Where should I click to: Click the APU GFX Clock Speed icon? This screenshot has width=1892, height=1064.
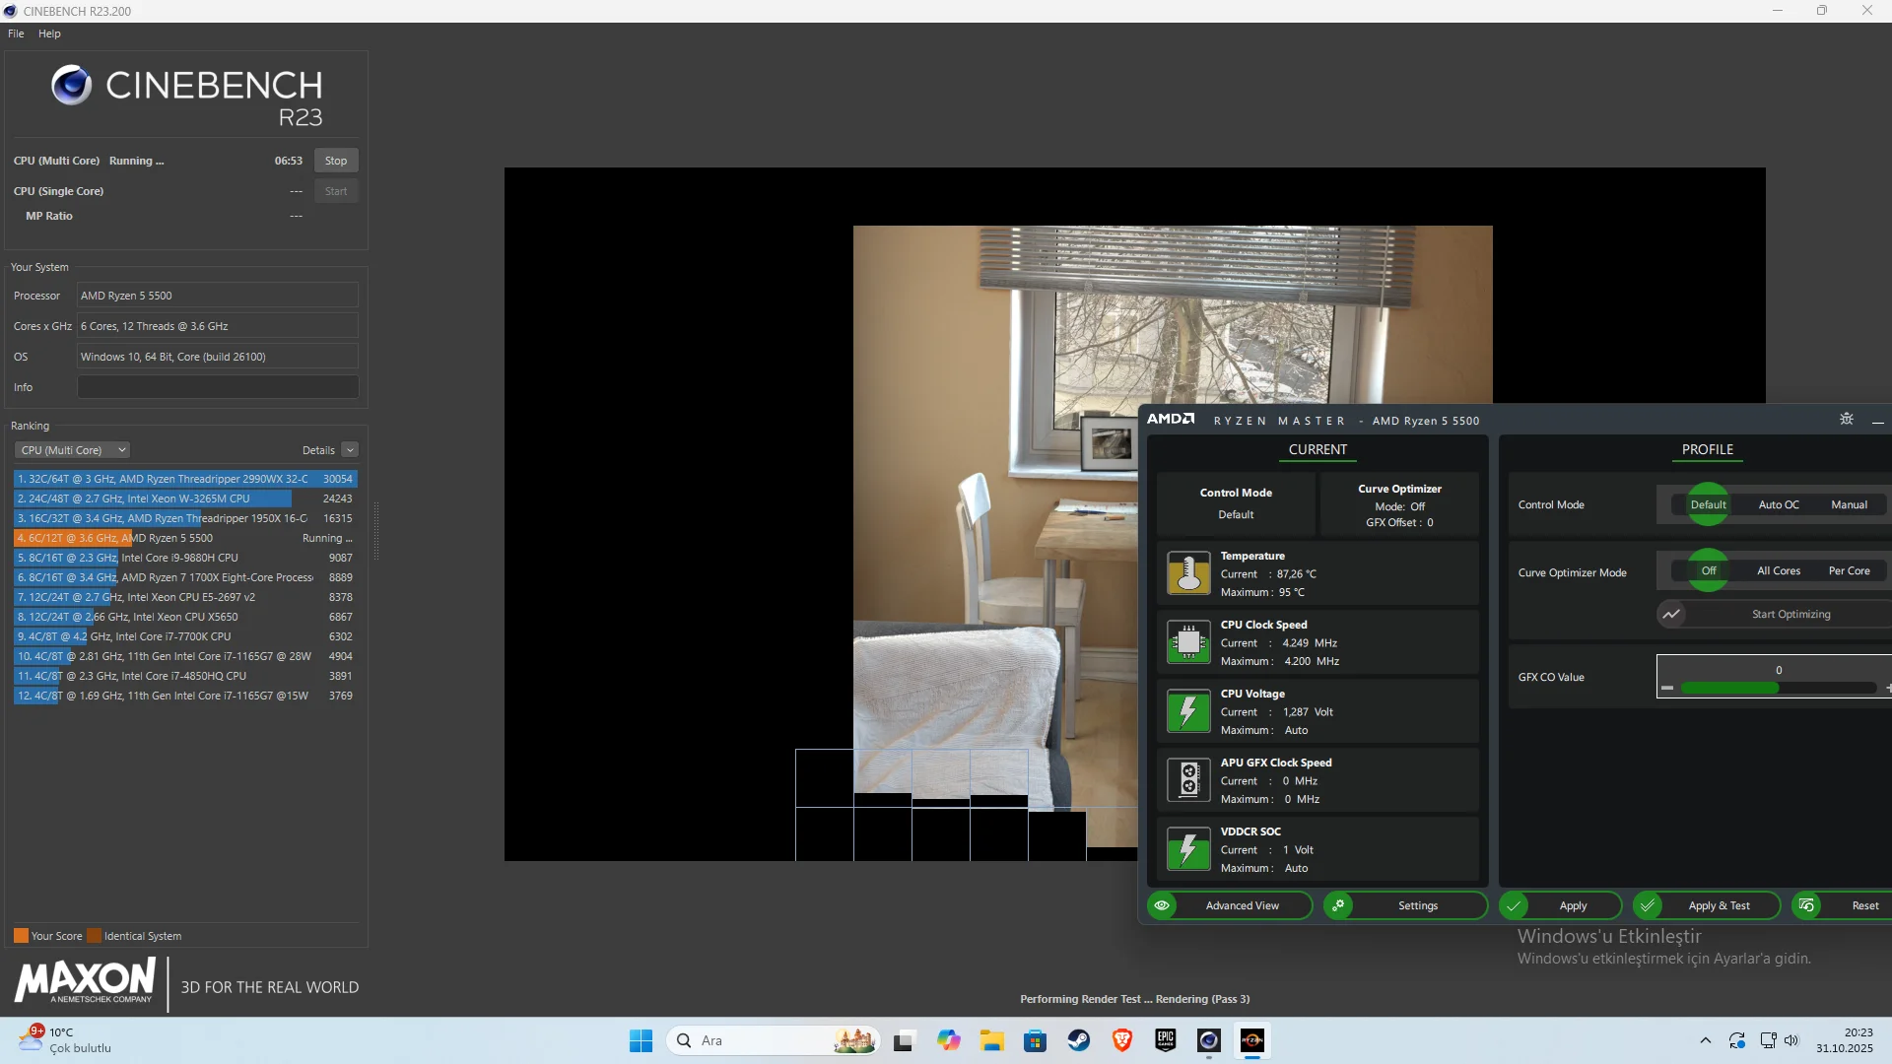(1188, 780)
